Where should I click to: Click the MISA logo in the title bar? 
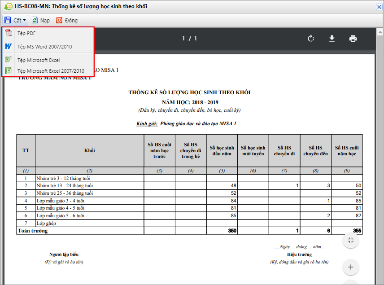(x=8, y=6)
